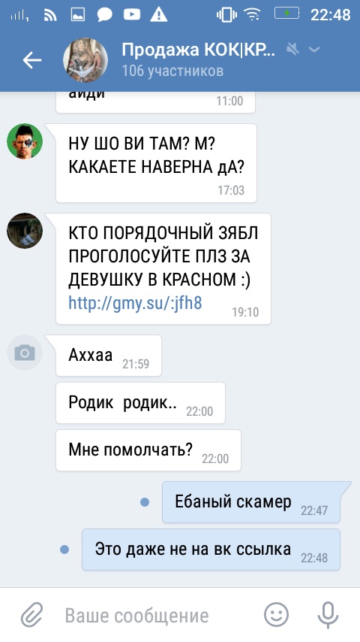This screenshot has height=642, width=360.
Task: Tap the microphone voice message icon
Action: tap(328, 615)
